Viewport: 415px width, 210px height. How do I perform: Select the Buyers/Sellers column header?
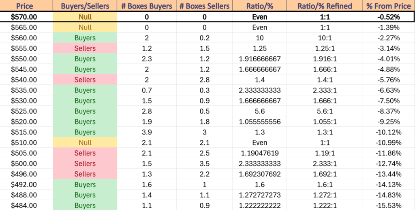(x=85, y=6)
